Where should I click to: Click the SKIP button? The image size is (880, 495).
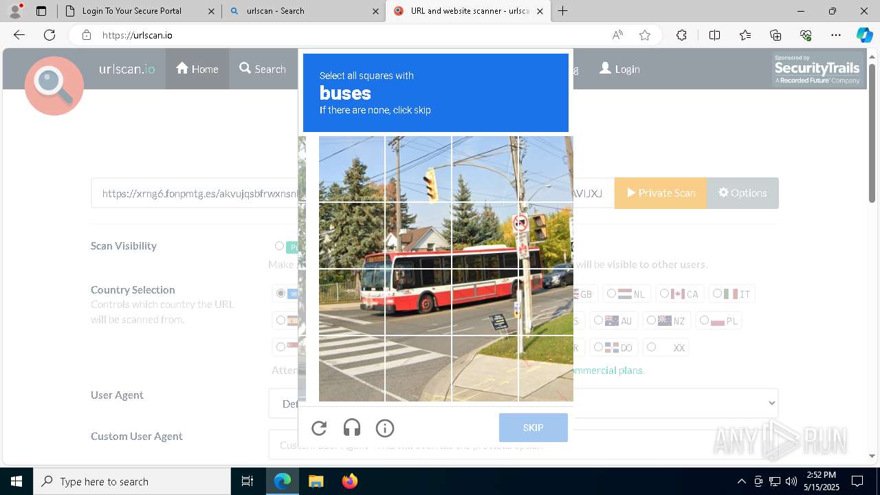coord(533,428)
